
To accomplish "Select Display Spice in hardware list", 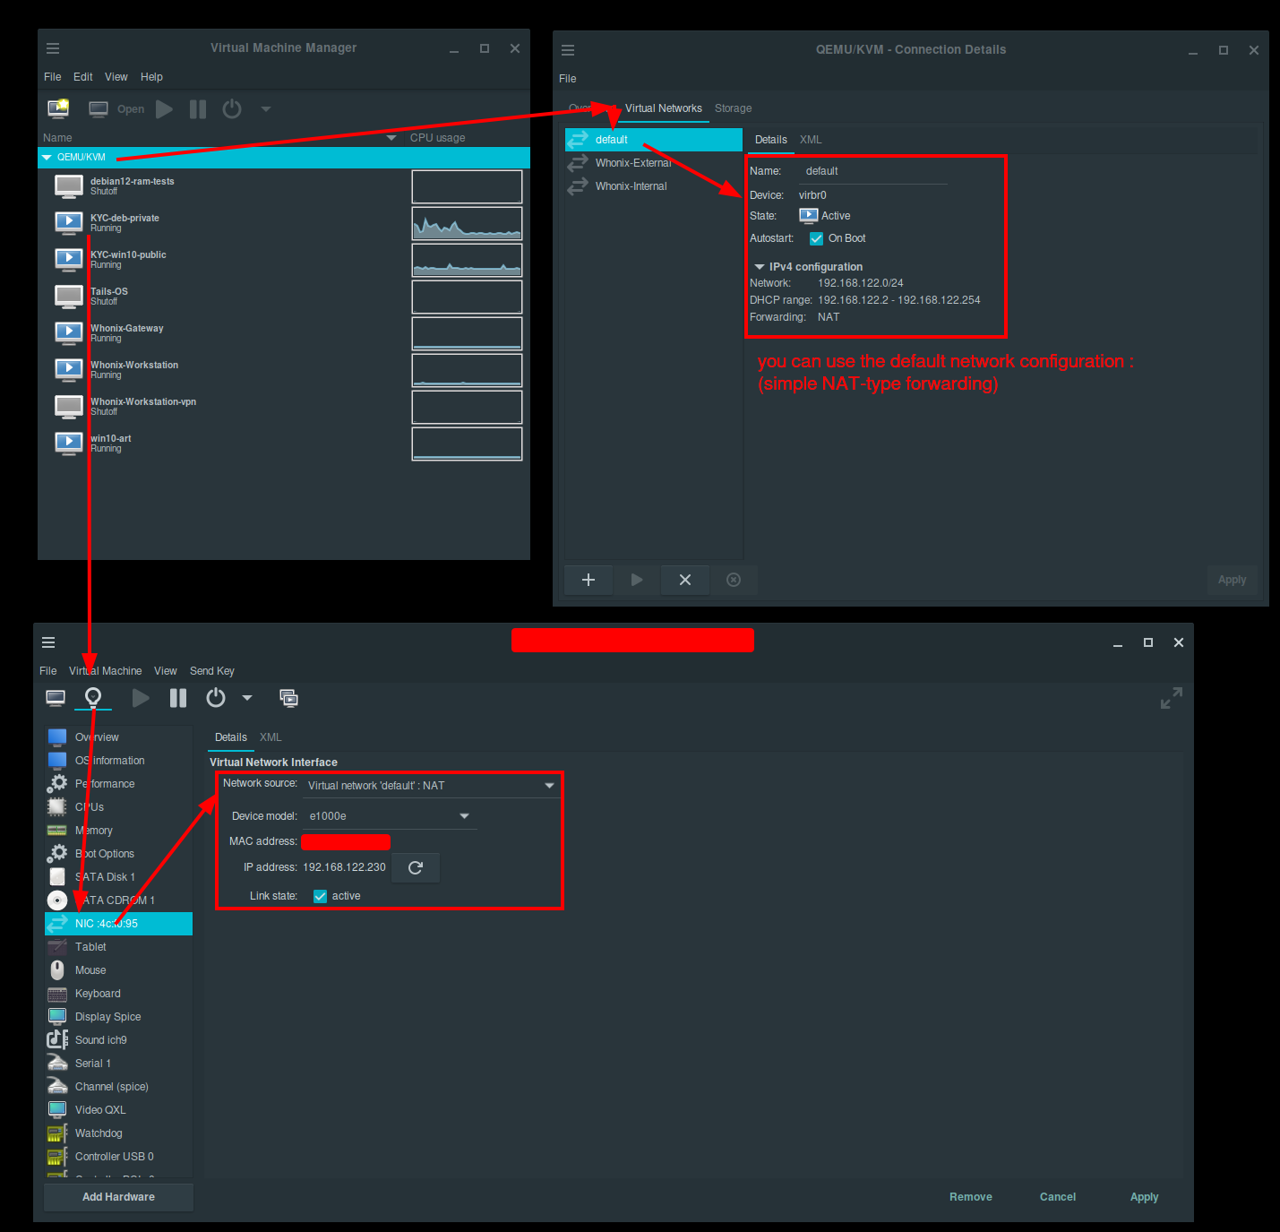I will [x=118, y=1017].
